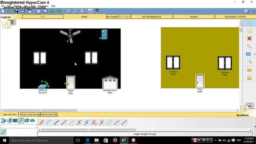Viewport: 256px width, 144px height.
Task: Click the [Root] navigation button
Action: coord(84,17)
